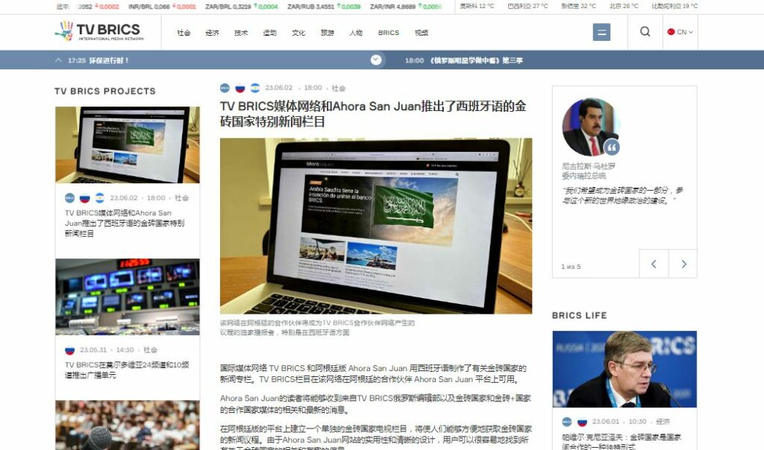This screenshot has height=450, width=764.
Task: Select the 运动 menu item
Action: click(269, 33)
